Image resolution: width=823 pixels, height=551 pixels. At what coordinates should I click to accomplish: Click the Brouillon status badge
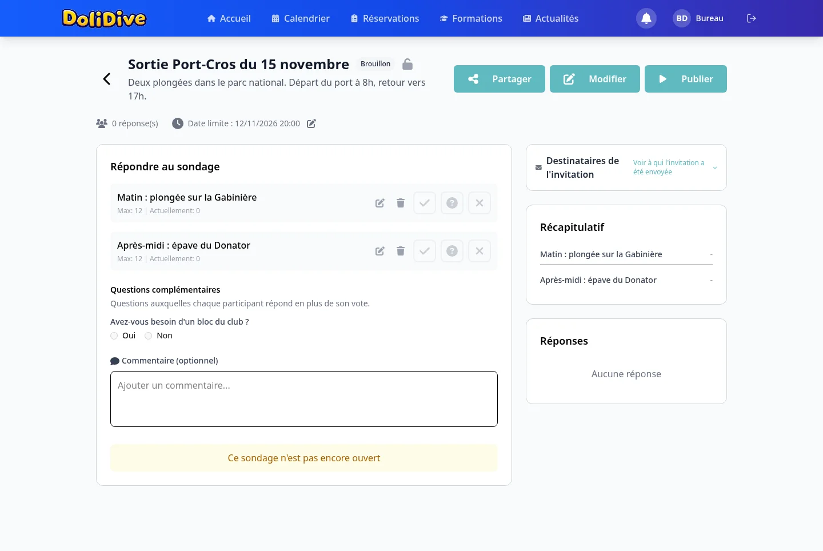tap(375, 64)
